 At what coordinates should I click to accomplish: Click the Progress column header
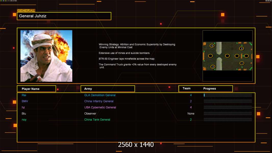209,88
